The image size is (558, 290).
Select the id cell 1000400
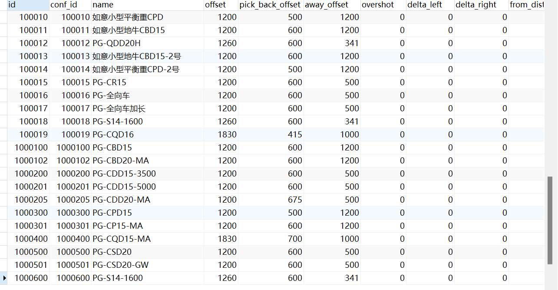coord(28,239)
